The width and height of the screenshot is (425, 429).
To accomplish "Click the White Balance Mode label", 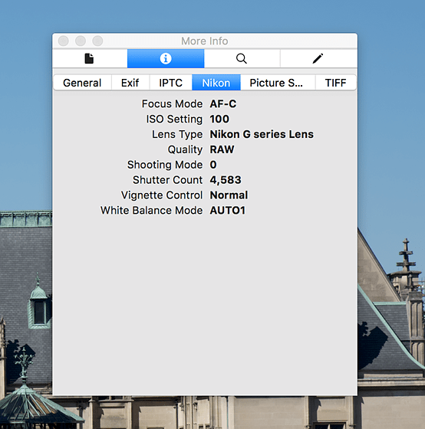I will point(152,211).
